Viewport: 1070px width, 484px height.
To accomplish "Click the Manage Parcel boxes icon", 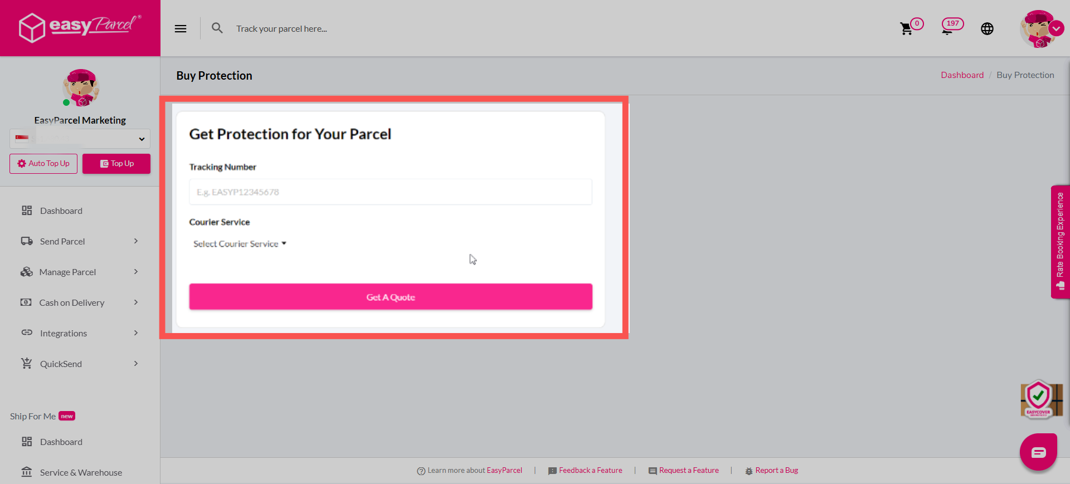I will coord(27,271).
